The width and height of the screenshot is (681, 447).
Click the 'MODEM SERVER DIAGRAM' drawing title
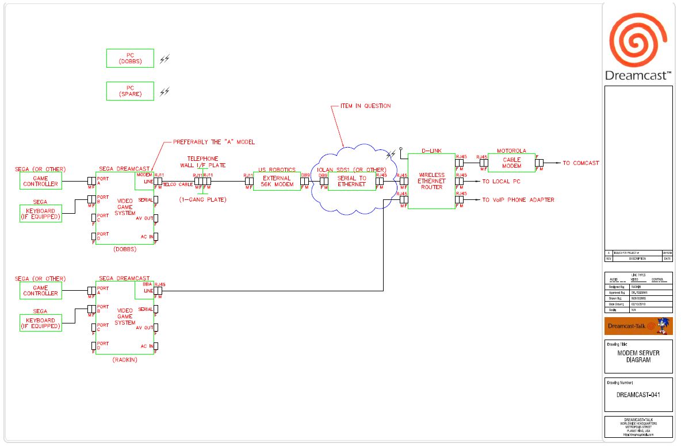click(x=638, y=356)
